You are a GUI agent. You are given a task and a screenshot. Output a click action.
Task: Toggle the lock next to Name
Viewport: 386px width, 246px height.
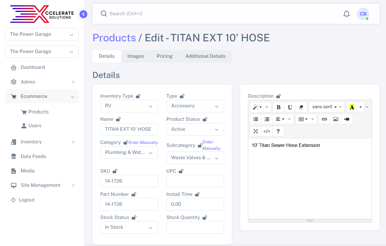coord(118,119)
